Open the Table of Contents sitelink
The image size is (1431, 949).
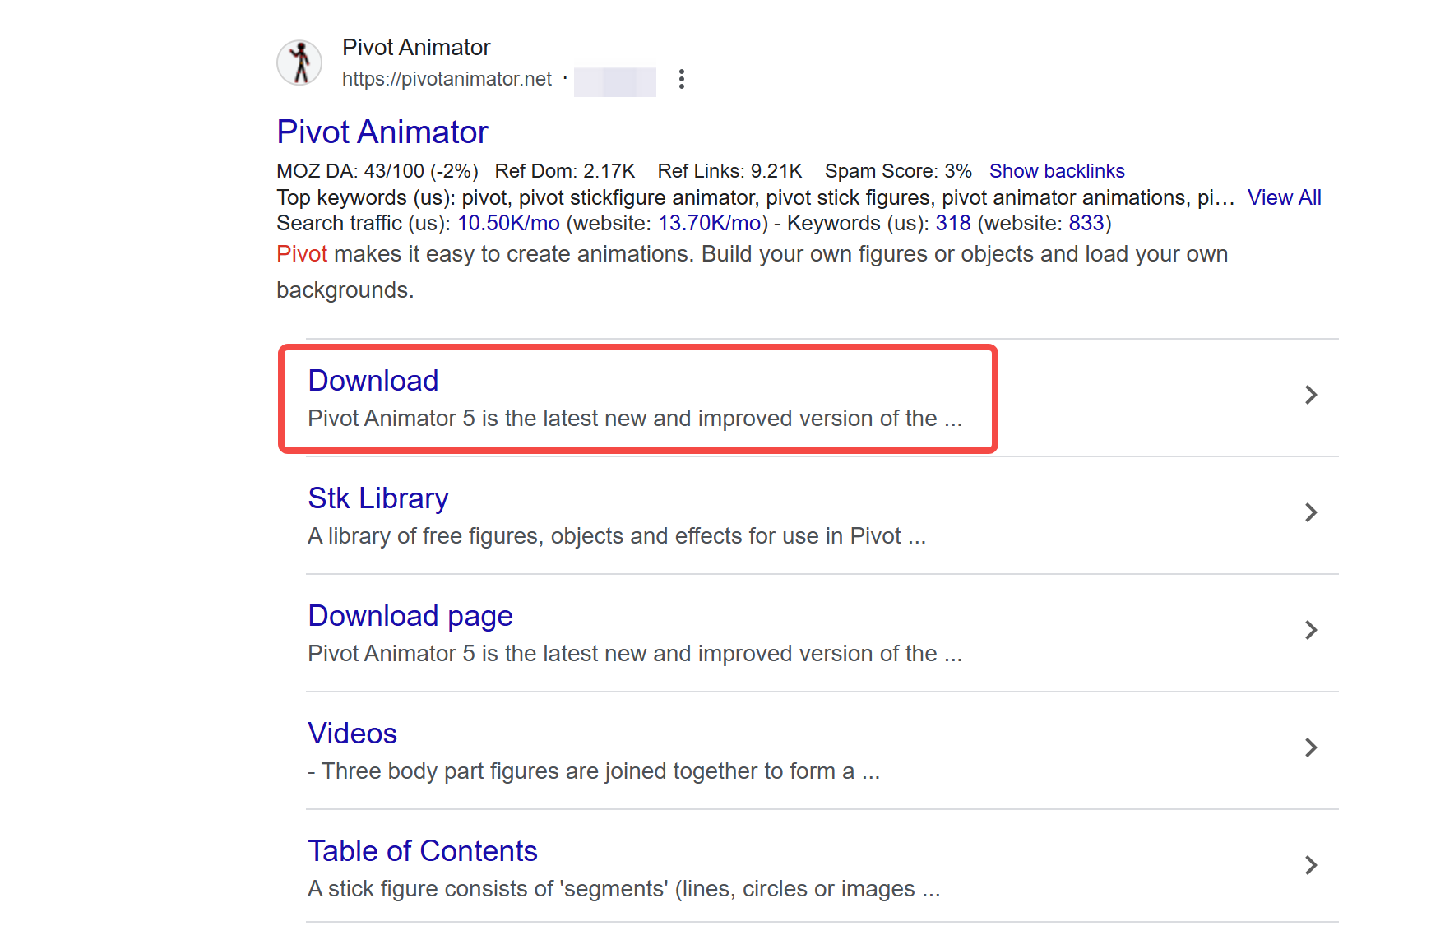(422, 850)
